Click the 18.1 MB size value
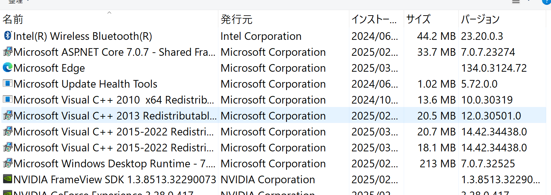Viewport: 551px width, 195px height. pyautogui.click(x=436, y=148)
